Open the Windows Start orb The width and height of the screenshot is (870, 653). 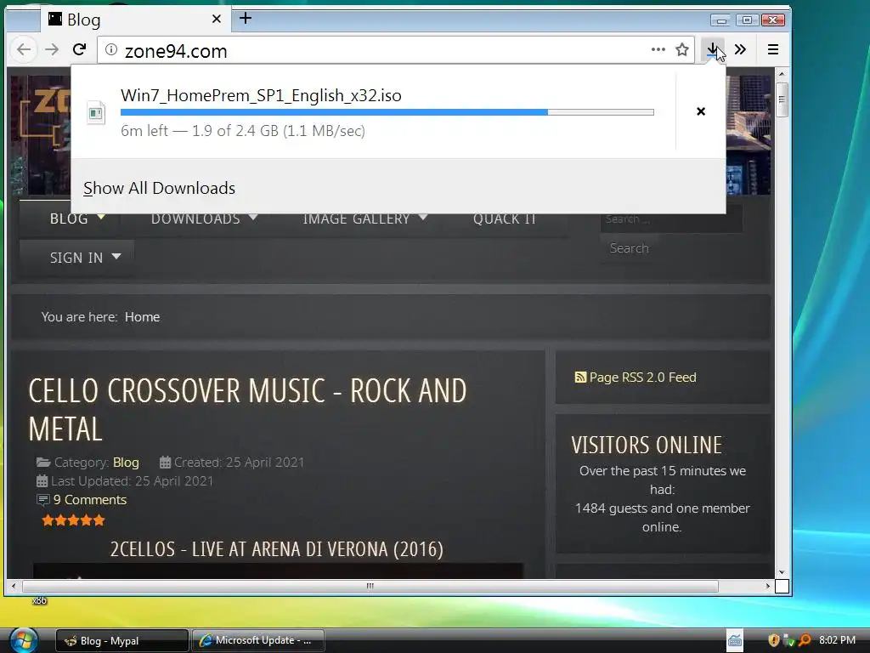point(22,639)
